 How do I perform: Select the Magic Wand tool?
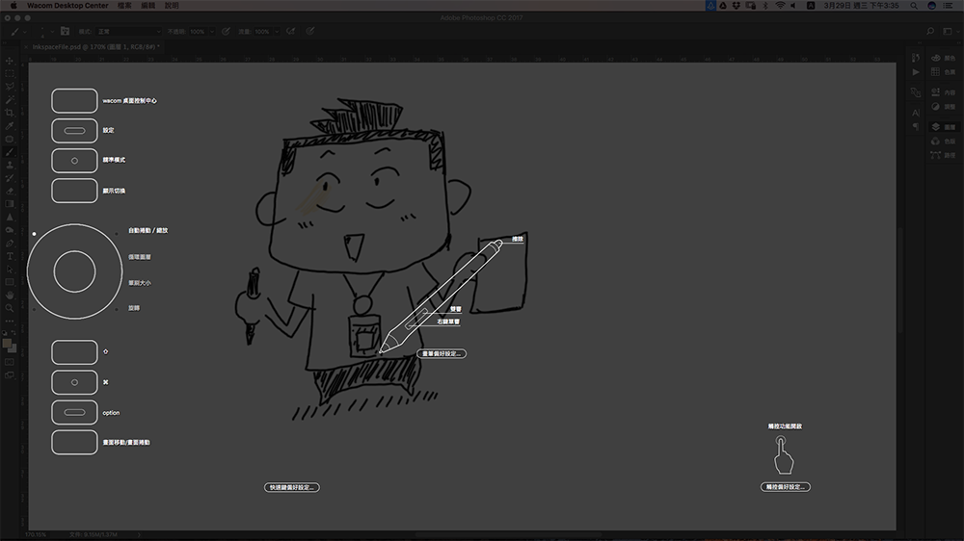click(x=10, y=99)
